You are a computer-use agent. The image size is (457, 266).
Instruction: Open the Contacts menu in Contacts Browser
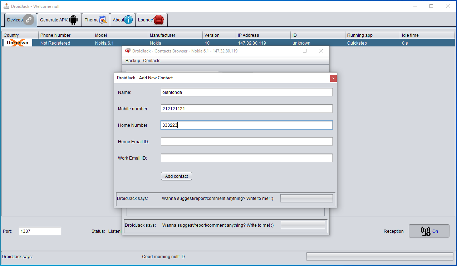click(152, 61)
